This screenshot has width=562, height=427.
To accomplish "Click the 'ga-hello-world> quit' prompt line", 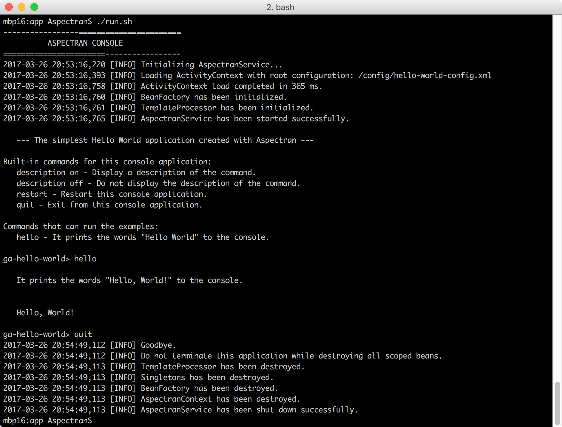I will (x=48, y=334).
